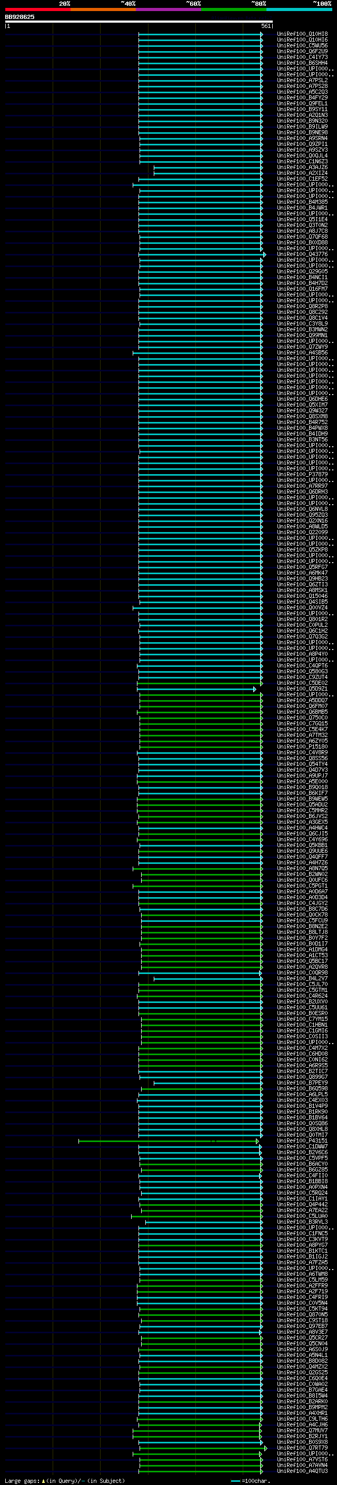Select the UniRef100_Q8C292 label

coord(302,312)
